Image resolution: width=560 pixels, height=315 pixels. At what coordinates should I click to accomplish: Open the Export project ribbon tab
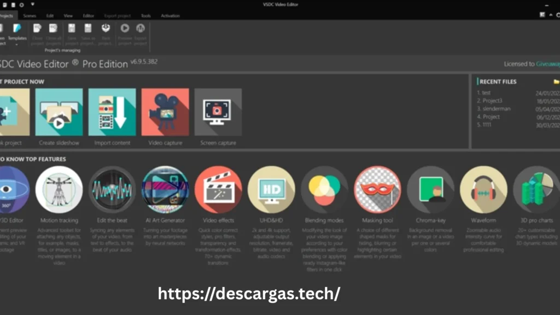click(117, 16)
